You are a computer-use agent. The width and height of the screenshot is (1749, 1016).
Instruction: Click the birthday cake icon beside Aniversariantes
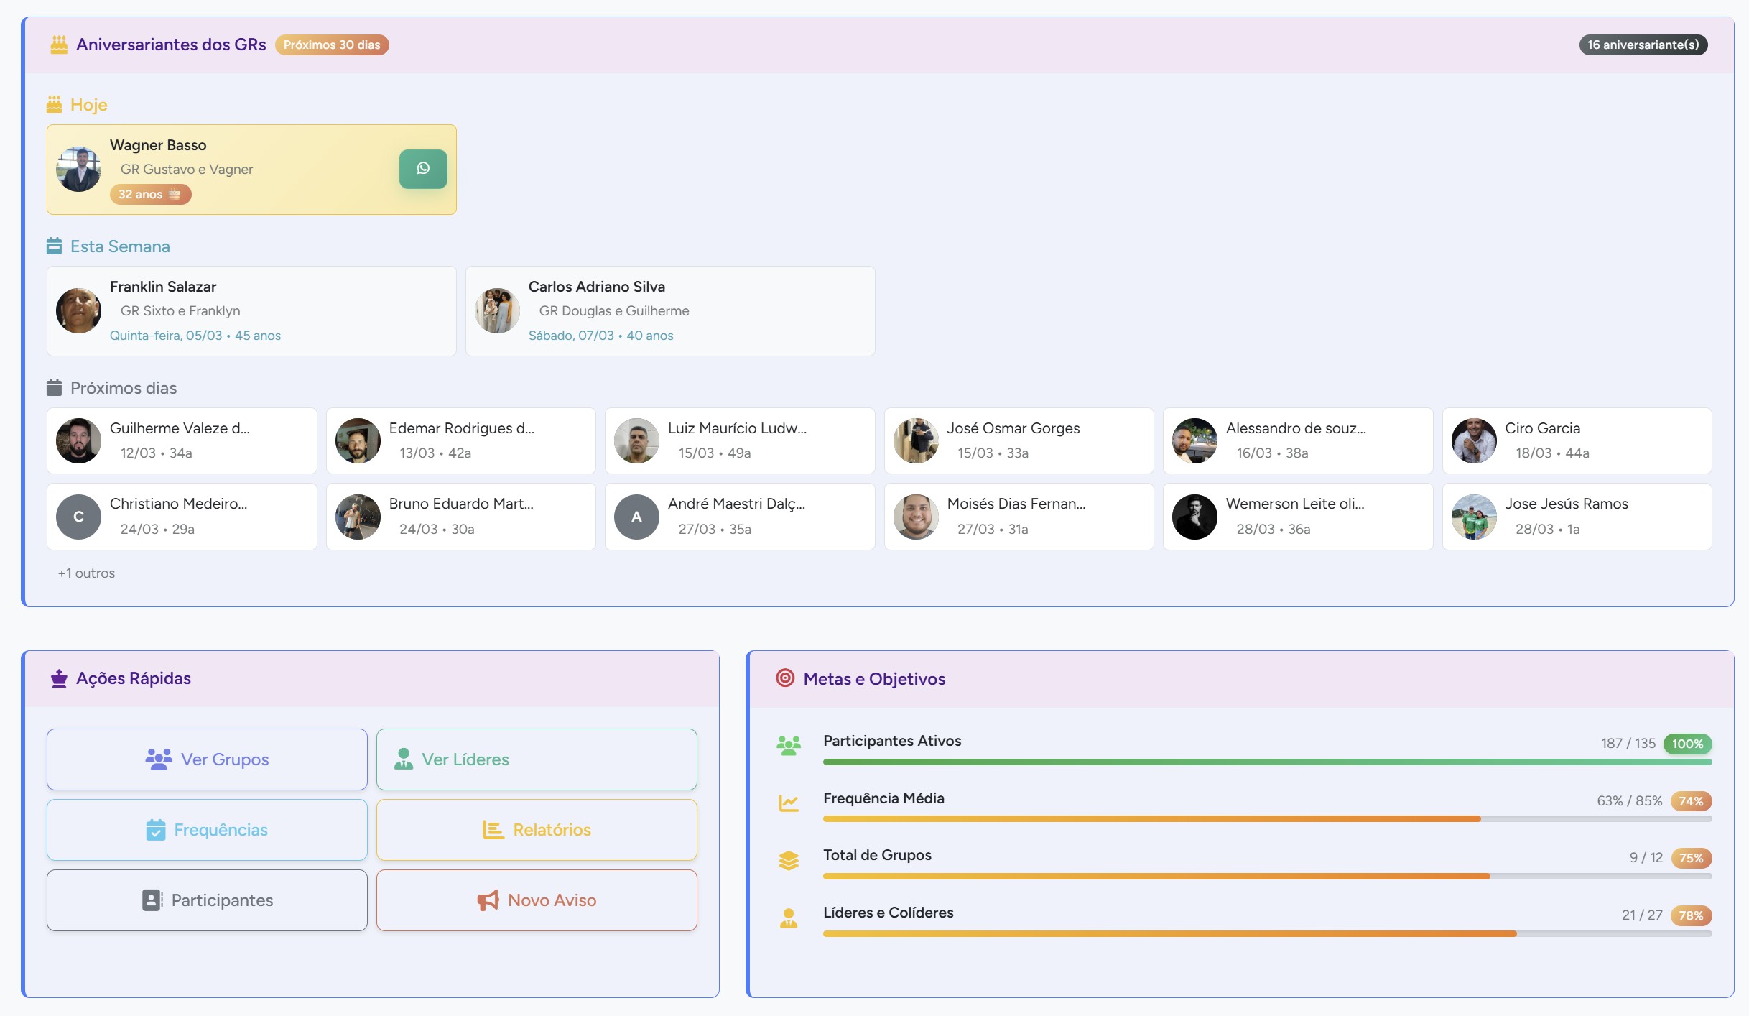(x=59, y=45)
